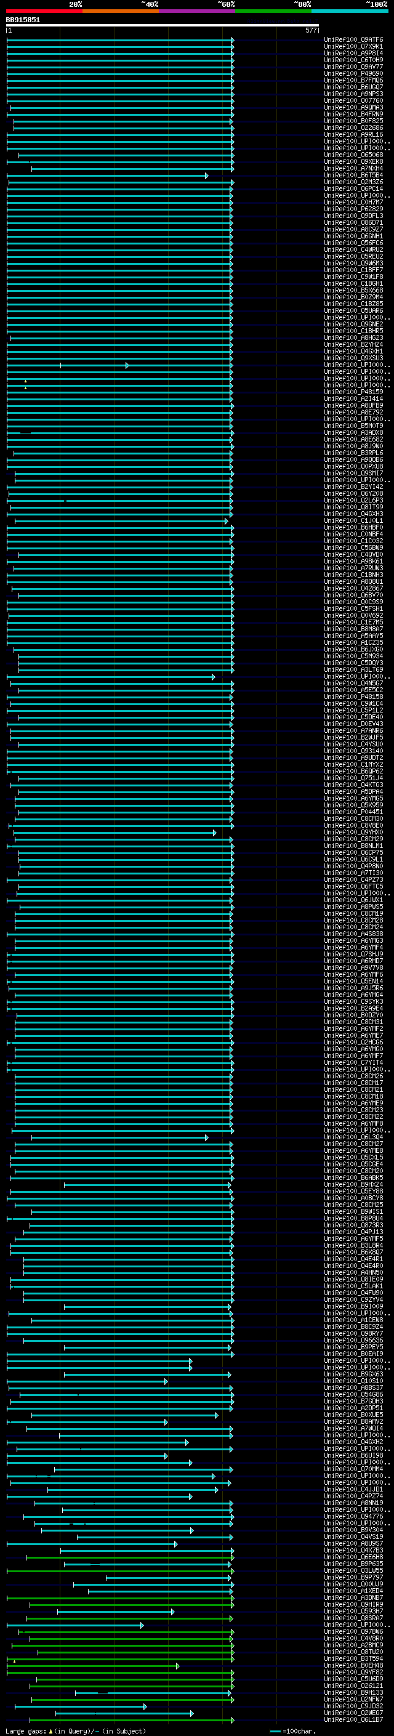Open the UniRef100_A8C9Z7 entry
This screenshot has height=1736, width=394.
[353, 229]
